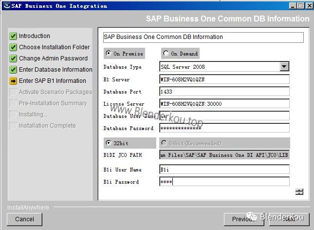
Task: Click the Choose Installation Folder checkmark icon
Action: [x=13, y=47]
